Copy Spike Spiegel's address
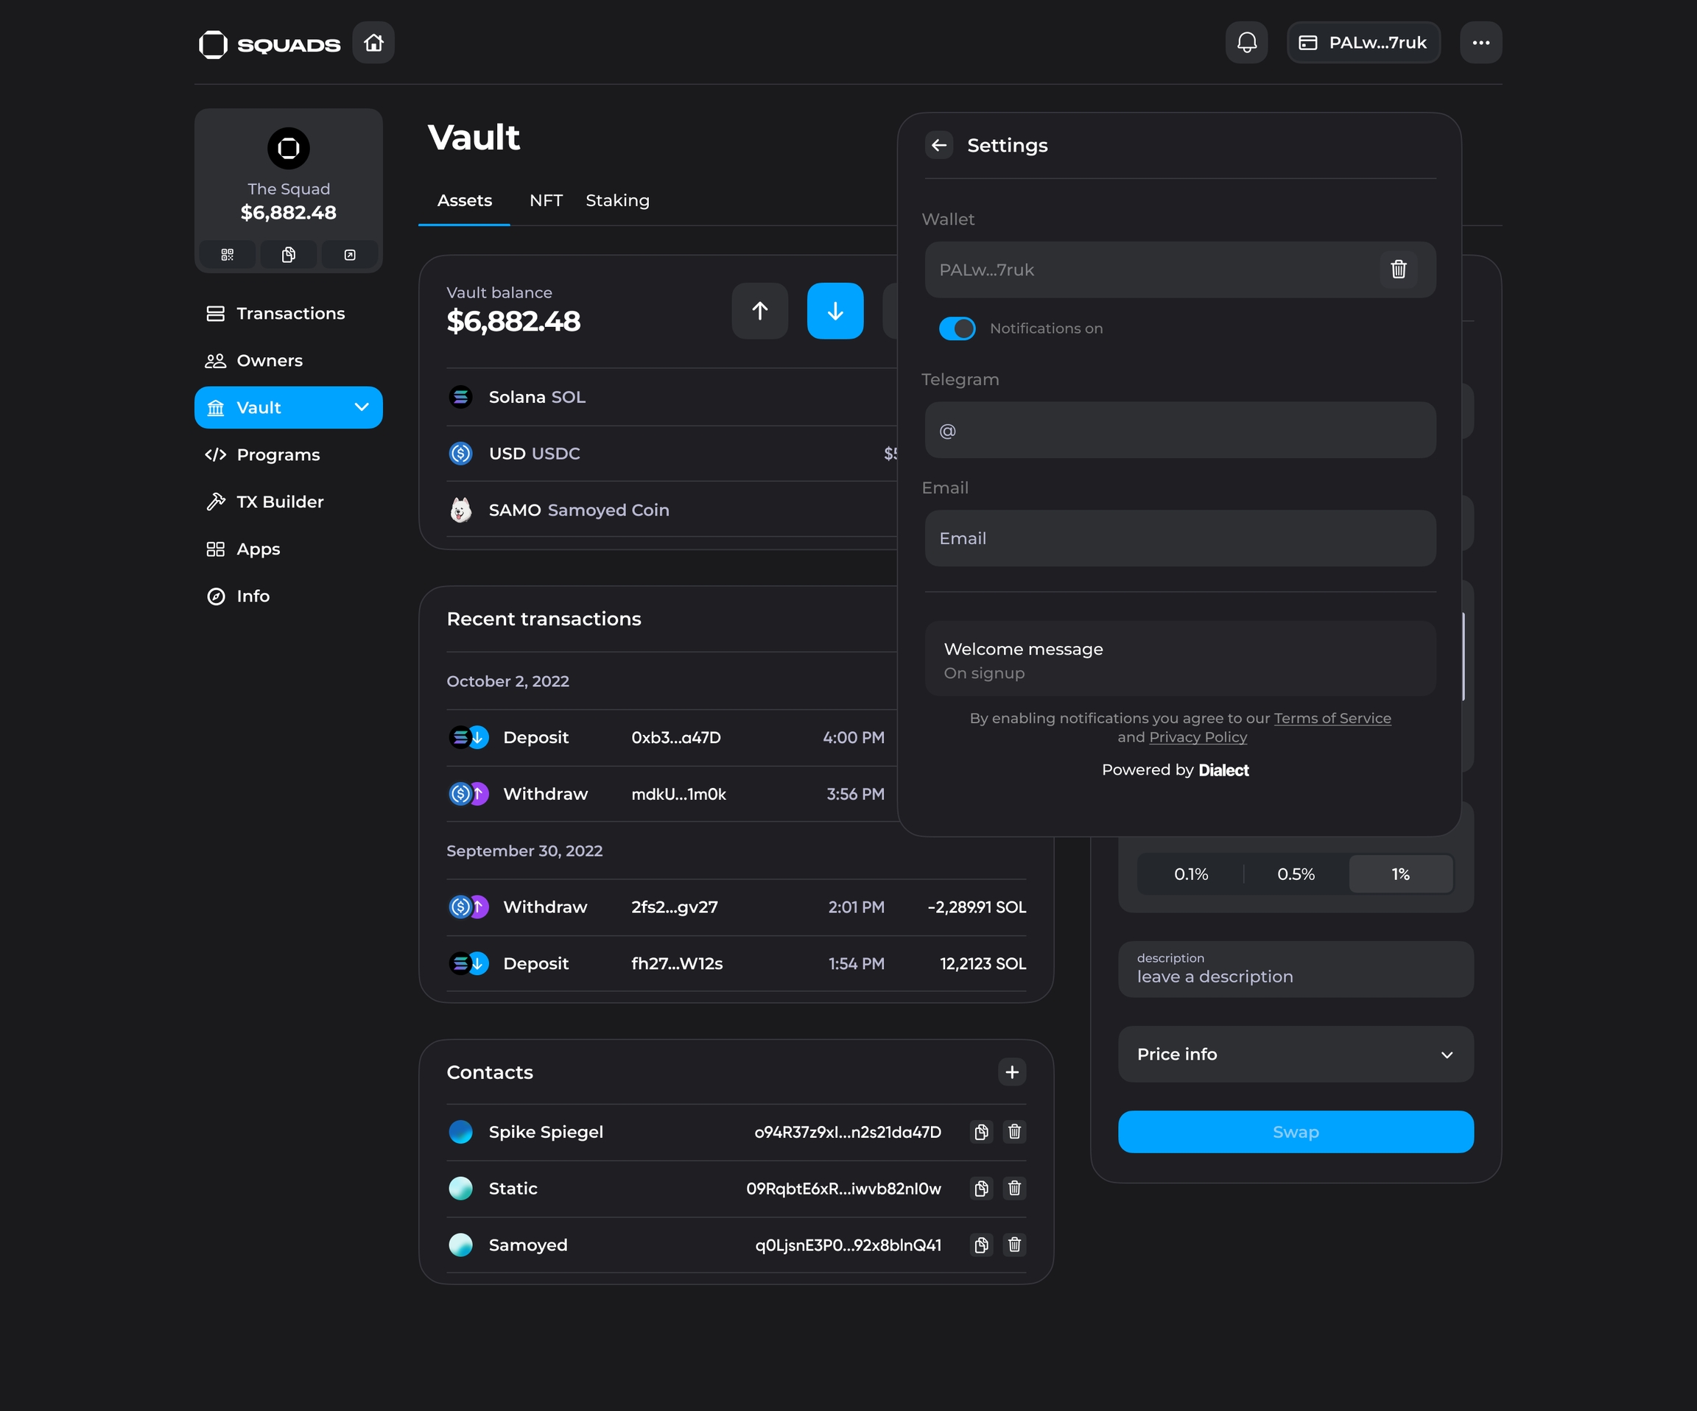This screenshot has width=1697, height=1411. (980, 1132)
